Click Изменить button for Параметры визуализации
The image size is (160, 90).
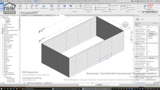(x=152, y=58)
